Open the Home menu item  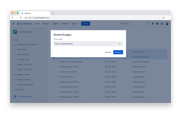pos(37,24)
